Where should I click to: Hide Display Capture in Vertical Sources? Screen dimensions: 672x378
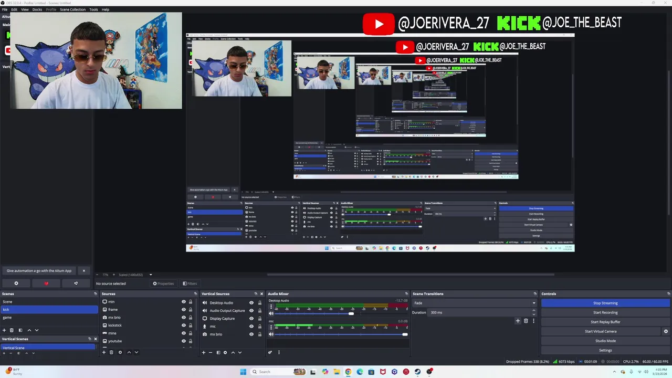coord(251,318)
